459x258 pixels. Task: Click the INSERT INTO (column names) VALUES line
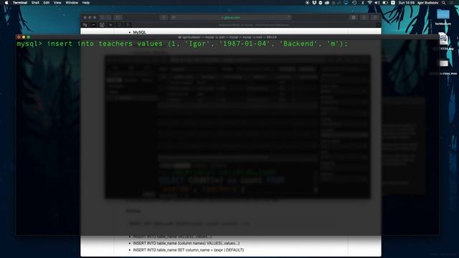tap(186, 243)
